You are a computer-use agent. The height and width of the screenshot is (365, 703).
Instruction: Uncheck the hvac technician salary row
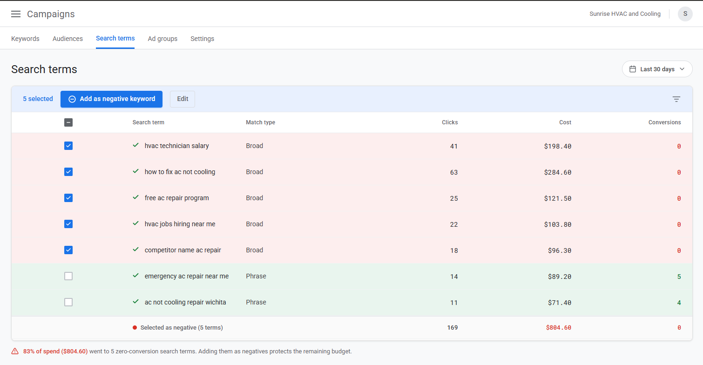[x=68, y=146]
